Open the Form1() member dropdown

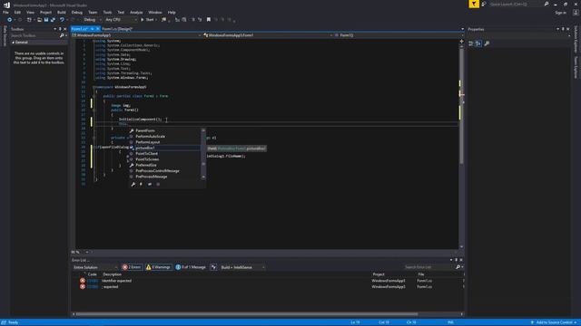(399, 35)
